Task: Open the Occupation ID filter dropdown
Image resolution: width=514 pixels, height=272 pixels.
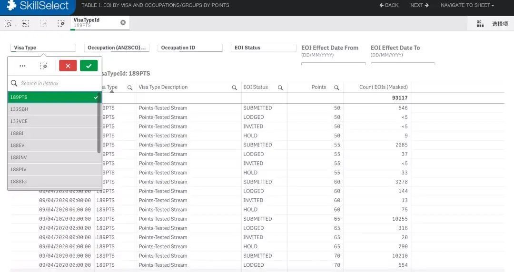Action: 190,48
